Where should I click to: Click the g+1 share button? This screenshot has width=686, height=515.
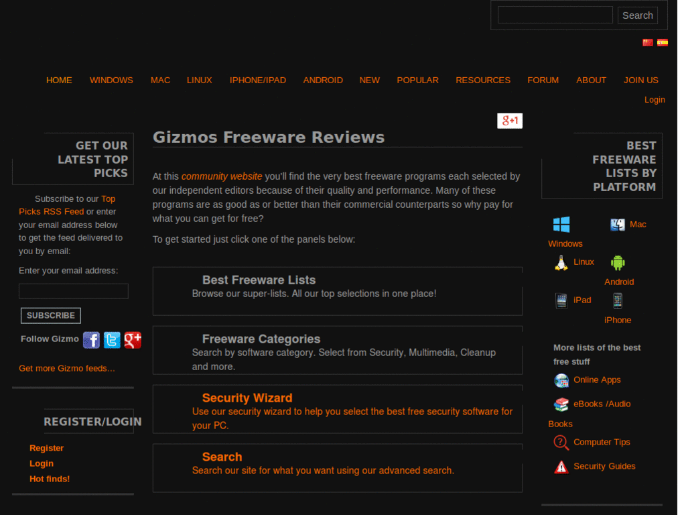click(x=510, y=121)
